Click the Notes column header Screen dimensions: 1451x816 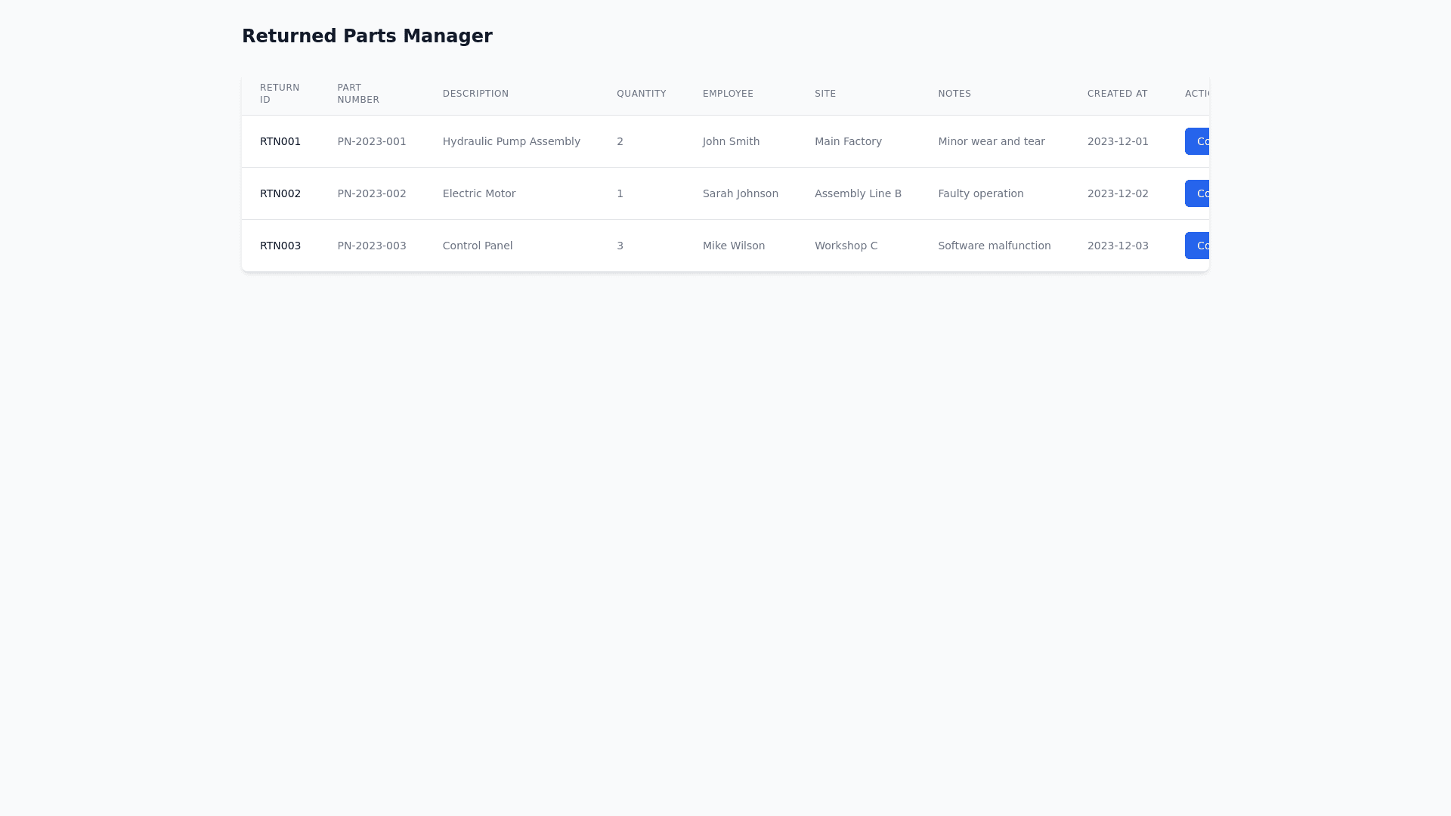tap(954, 94)
